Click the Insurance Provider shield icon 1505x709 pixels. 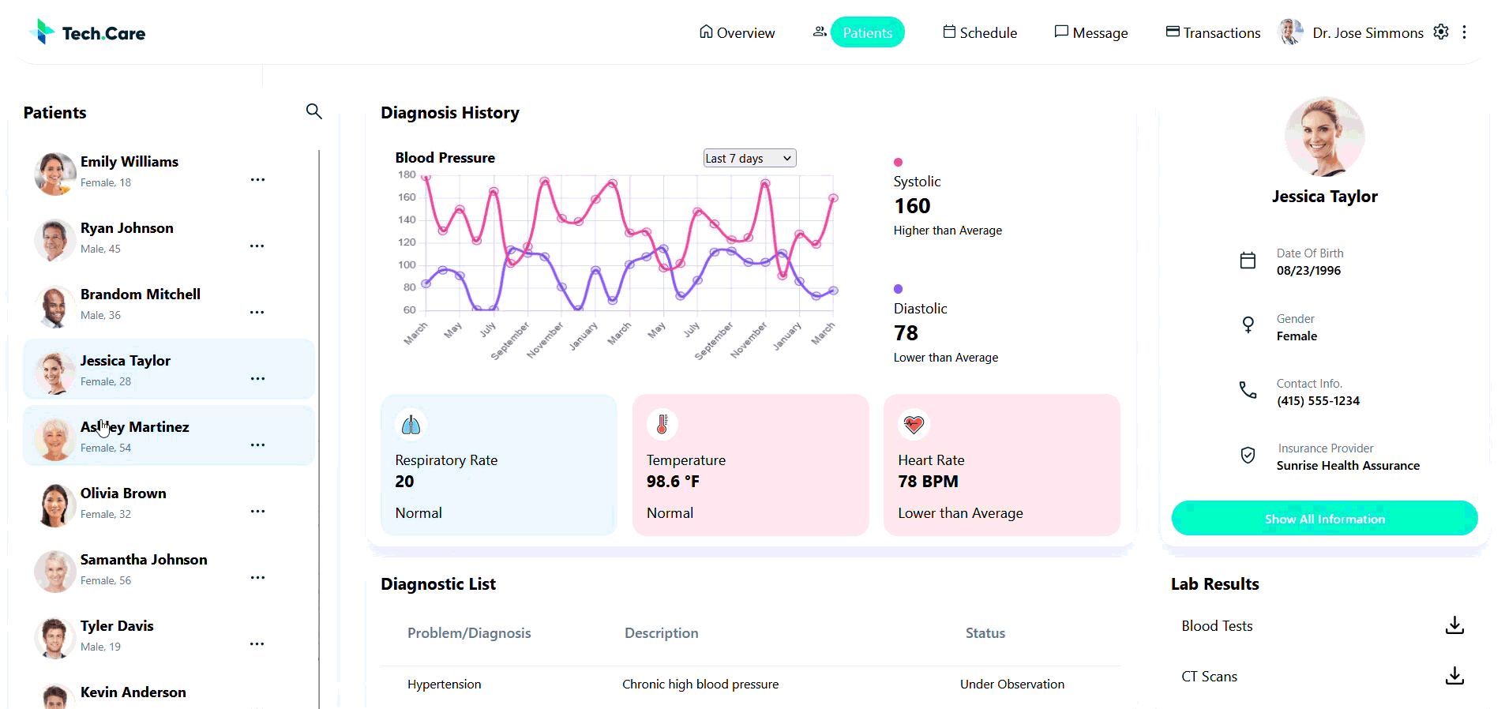tap(1248, 455)
